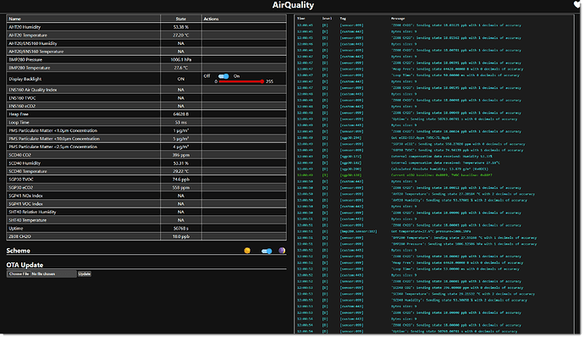Screen dimensions: 584x337
Task: Click the Name column header
Action: coord(15,19)
